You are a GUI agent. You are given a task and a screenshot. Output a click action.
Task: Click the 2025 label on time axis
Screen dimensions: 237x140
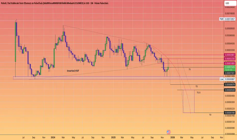(x=113, y=137)
